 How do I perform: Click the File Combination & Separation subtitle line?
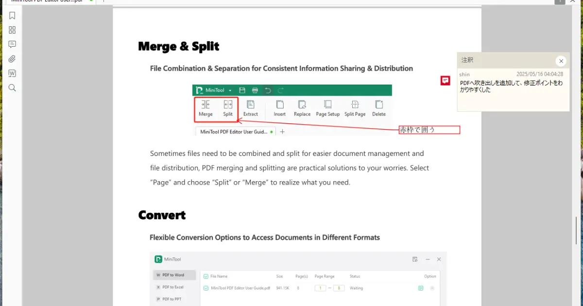281,68
